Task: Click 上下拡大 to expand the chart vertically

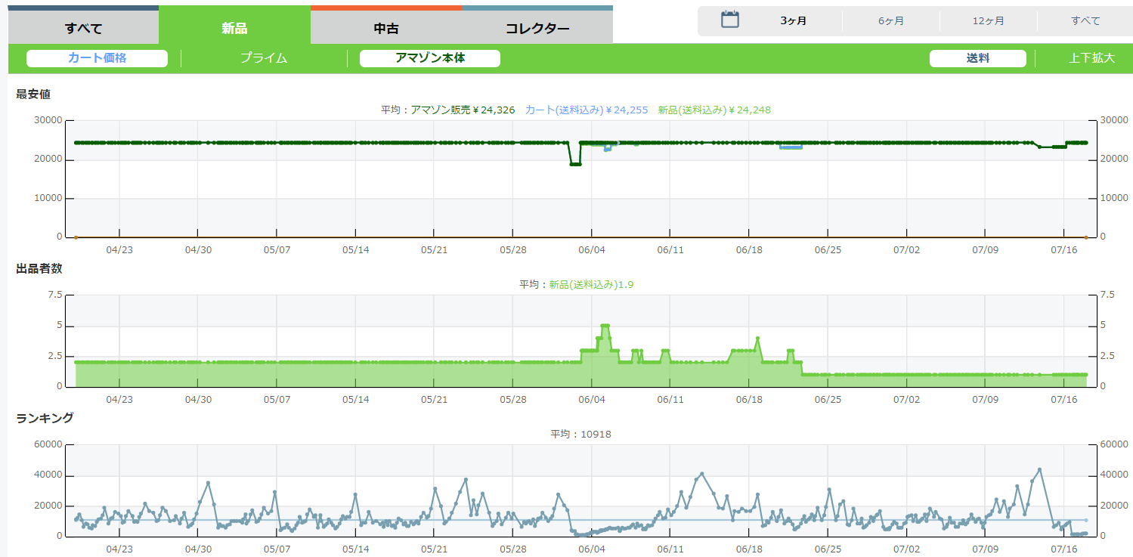Action: 1091,58
